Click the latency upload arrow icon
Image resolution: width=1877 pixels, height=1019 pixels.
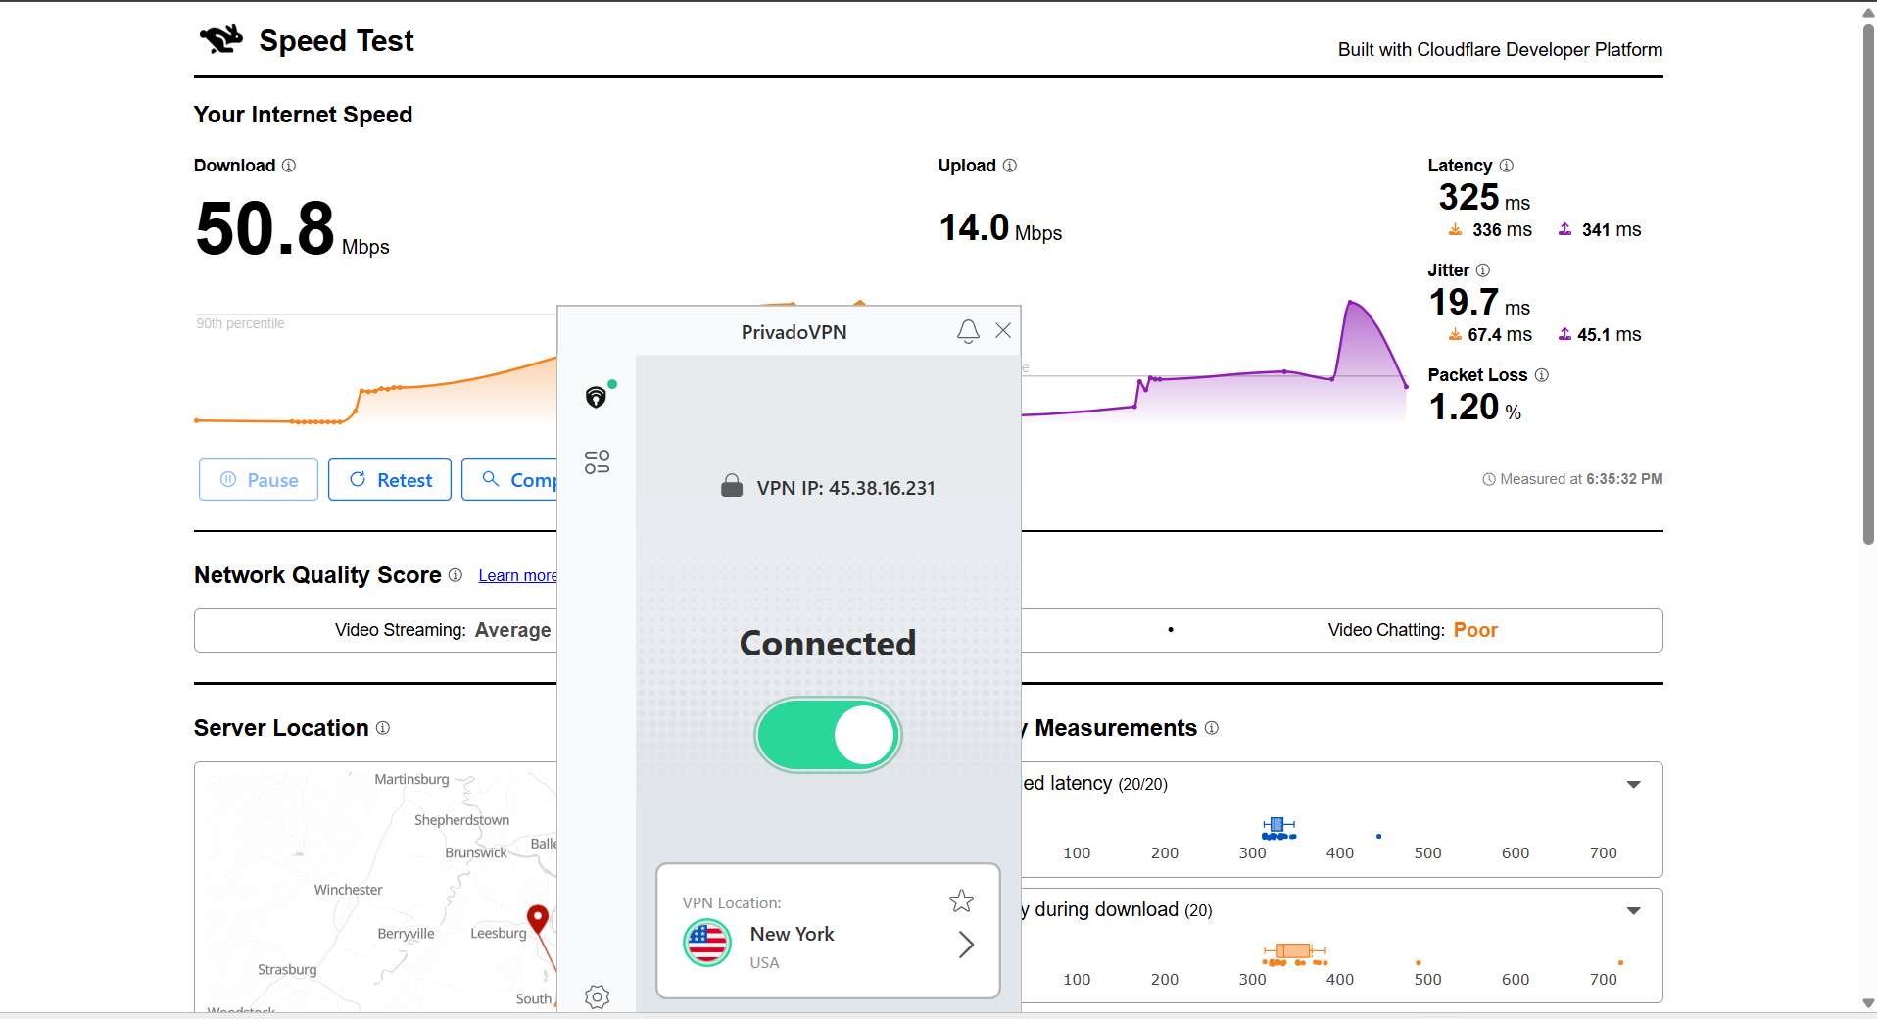click(1564, 229)
